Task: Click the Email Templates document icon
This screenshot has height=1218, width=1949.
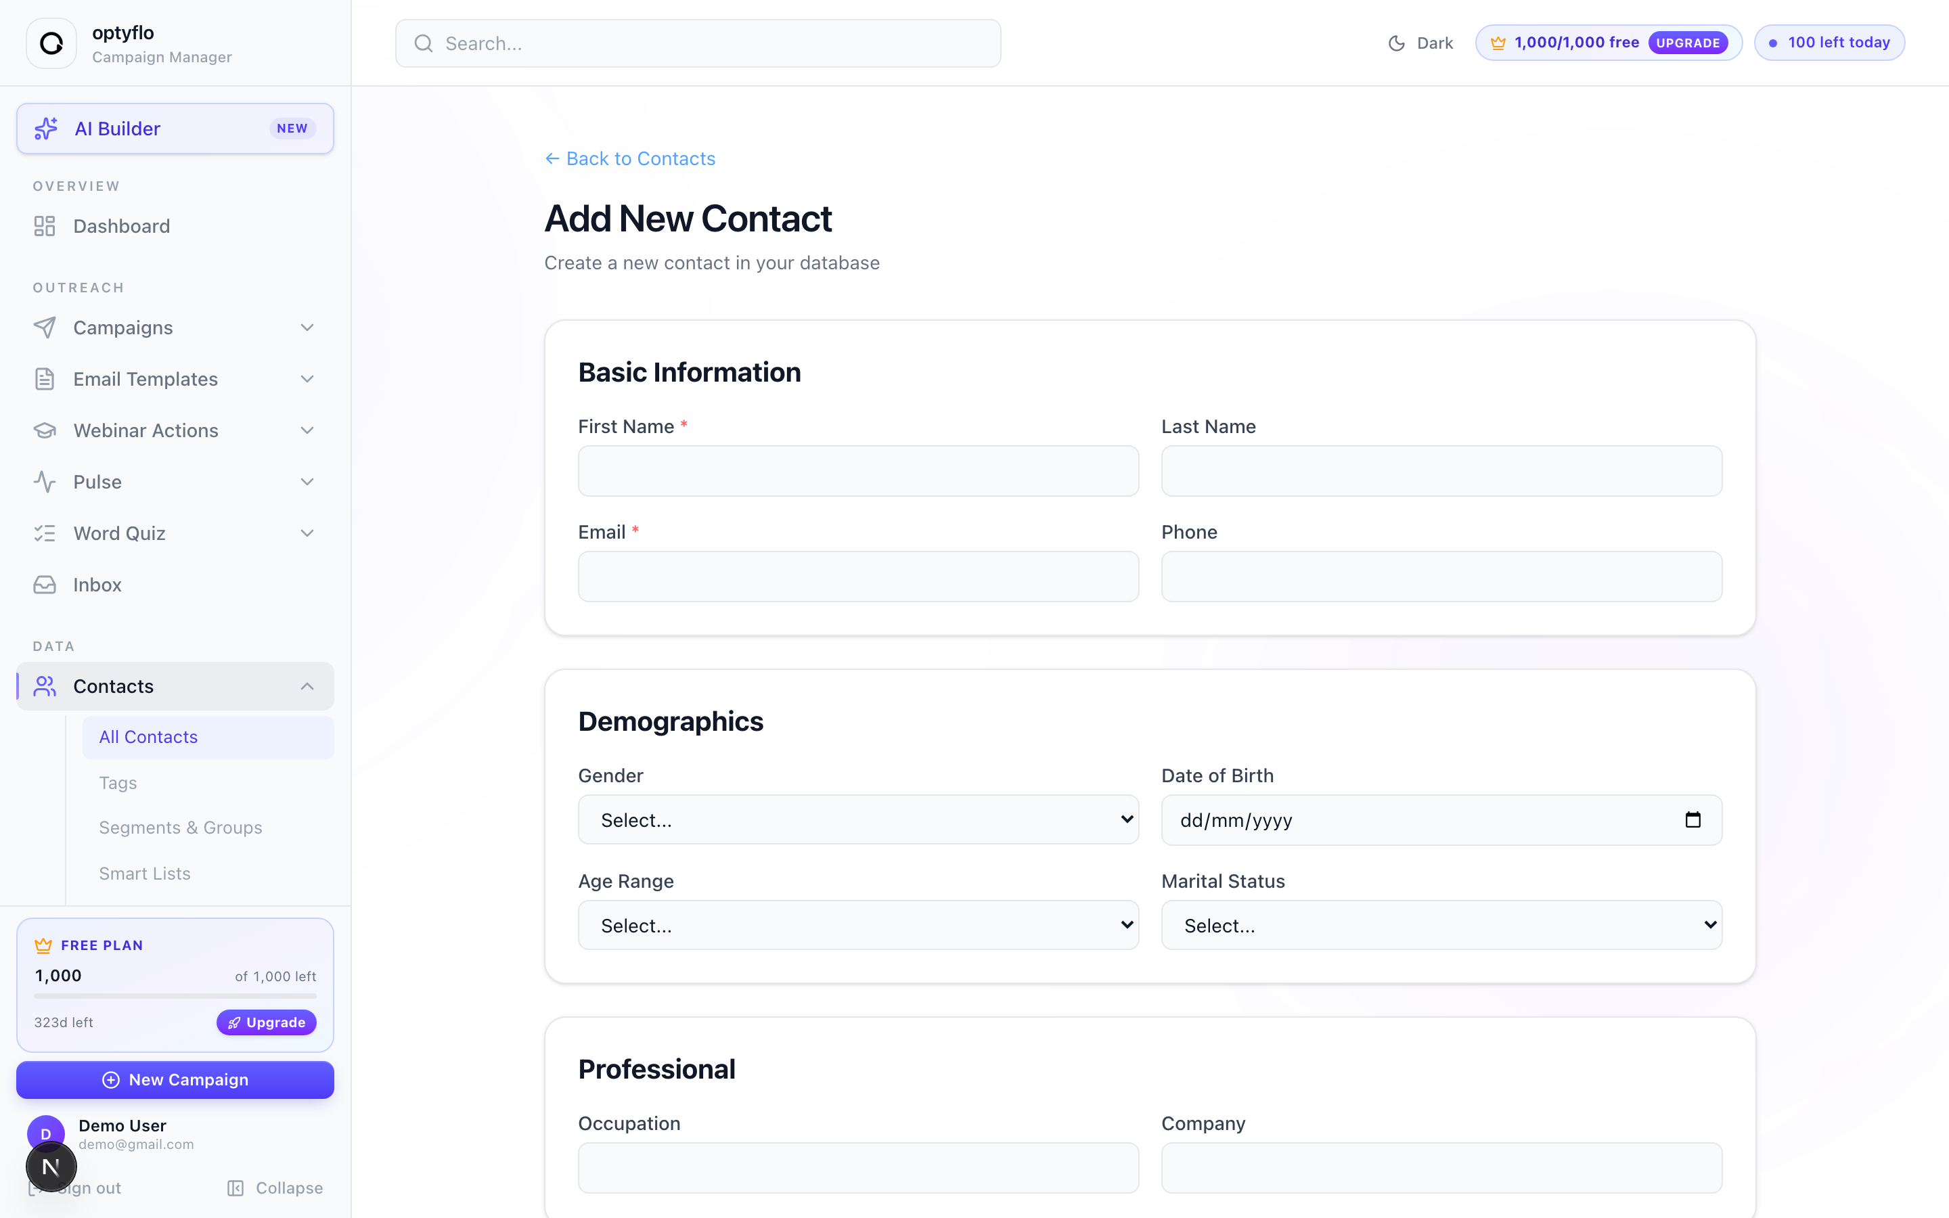Action: coord(45,380)
